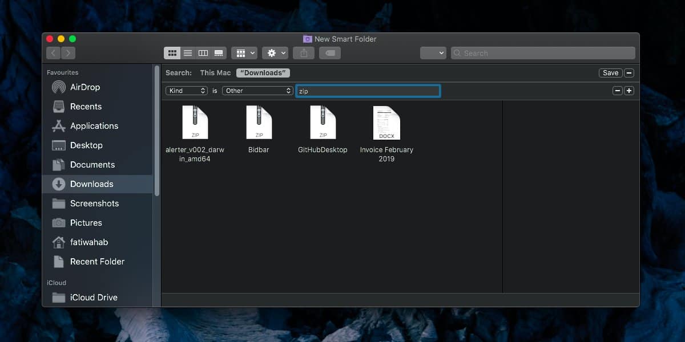Switch to list view in toolbar
This screenshot has height=342, width=685.
[x=188, y=53]
